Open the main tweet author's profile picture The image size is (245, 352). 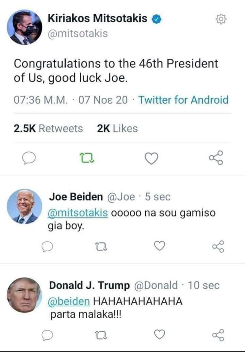(x=24, y=27)
